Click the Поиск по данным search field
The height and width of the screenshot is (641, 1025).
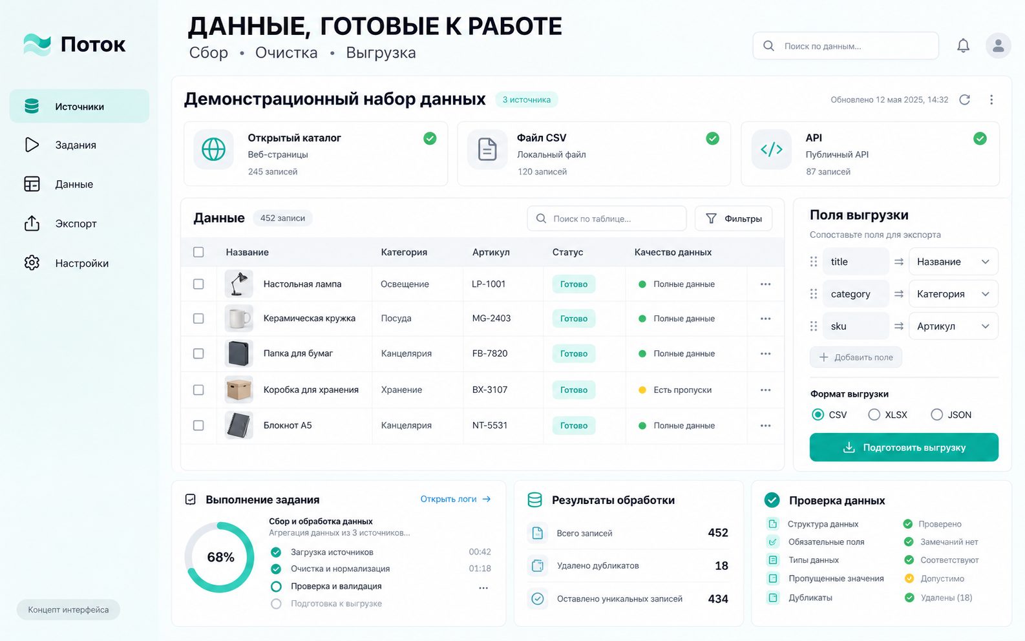coord(845,46)
